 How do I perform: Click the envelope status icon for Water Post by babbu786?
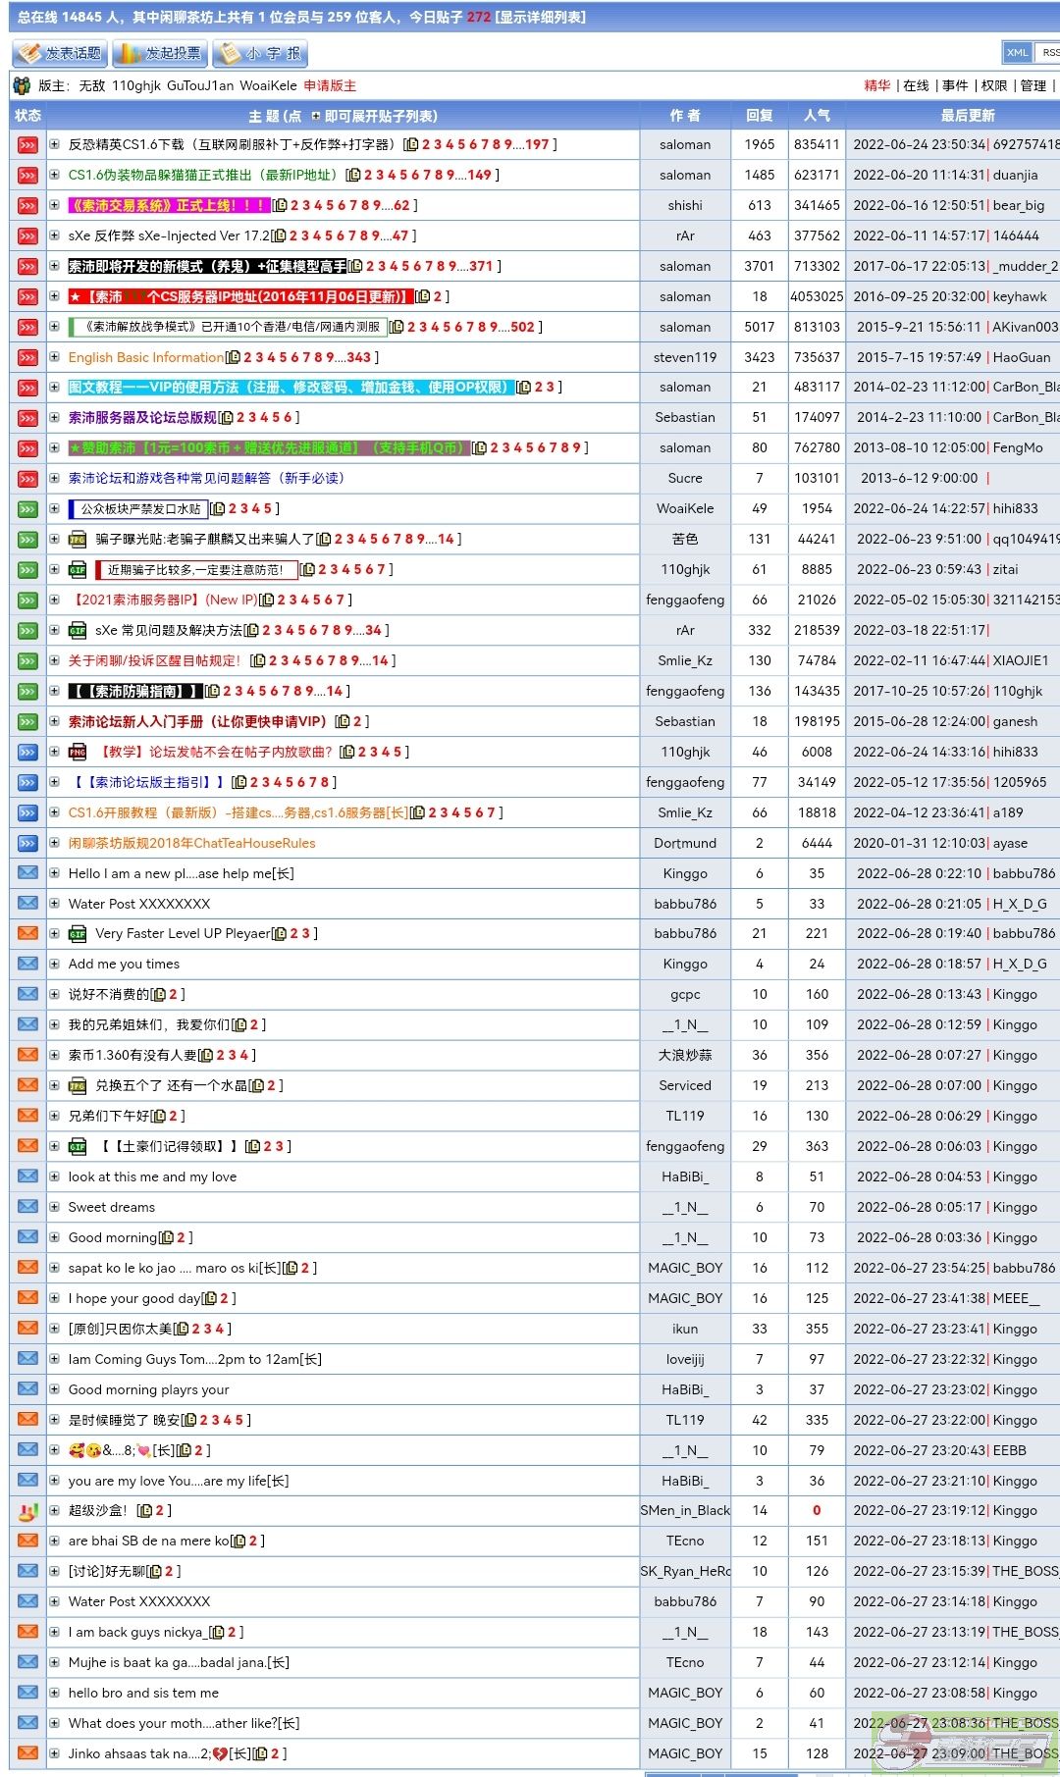(27, 904)
